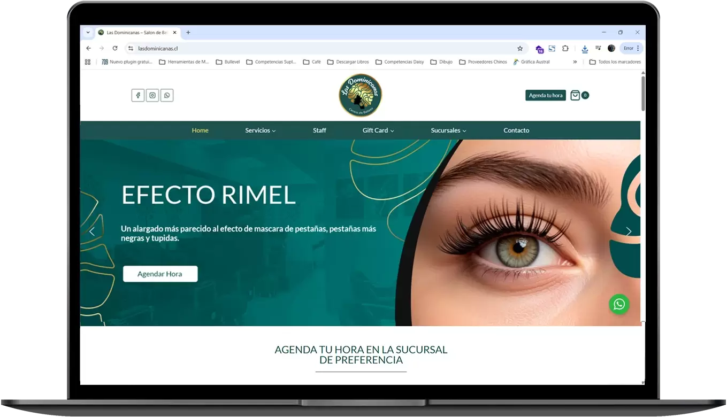Viewport: 727px width, 417px height.
Task: Open the Instagram social icon
Action: [x=152, y=95]
